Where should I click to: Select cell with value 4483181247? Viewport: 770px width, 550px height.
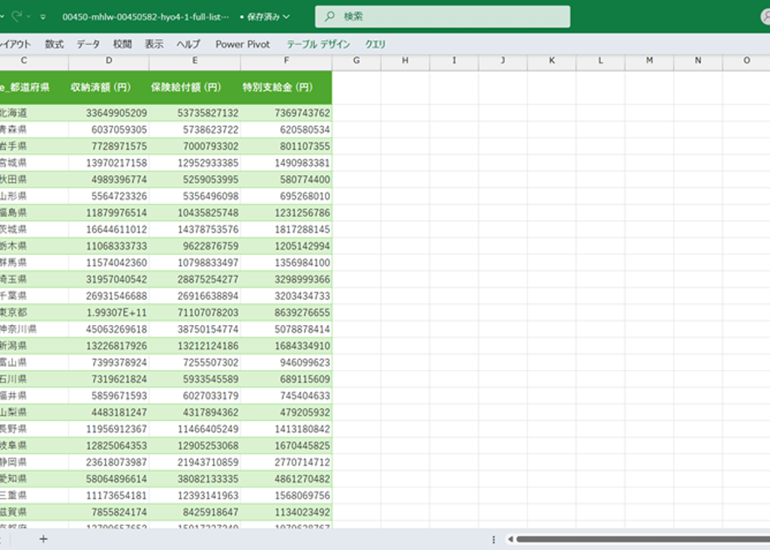tap(109, 412)
